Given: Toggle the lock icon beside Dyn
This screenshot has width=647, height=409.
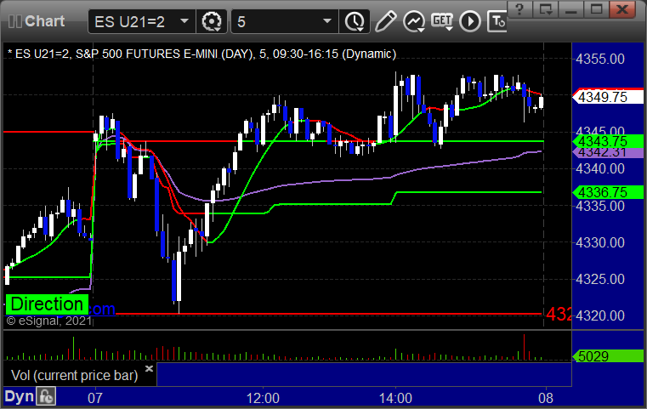Looking at the screenshot, I should 46,396.
